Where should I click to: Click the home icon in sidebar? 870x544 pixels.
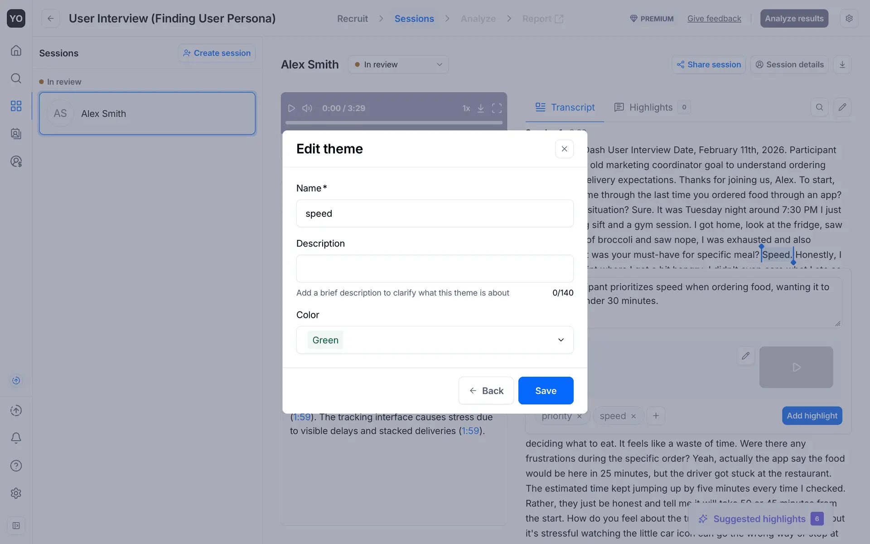click(x=16, y=50)
